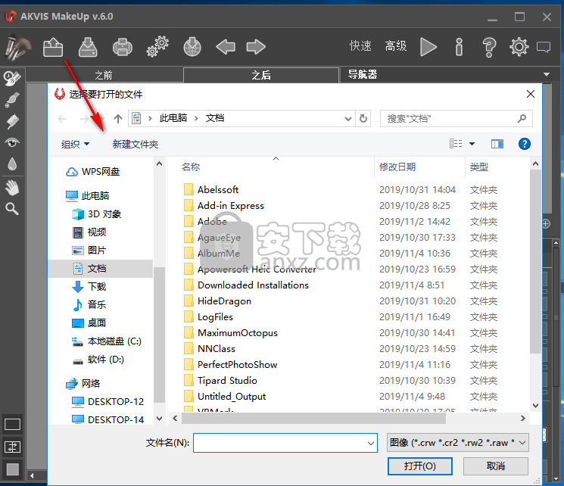Open view options dropdown arrow

tap(472, 144)
